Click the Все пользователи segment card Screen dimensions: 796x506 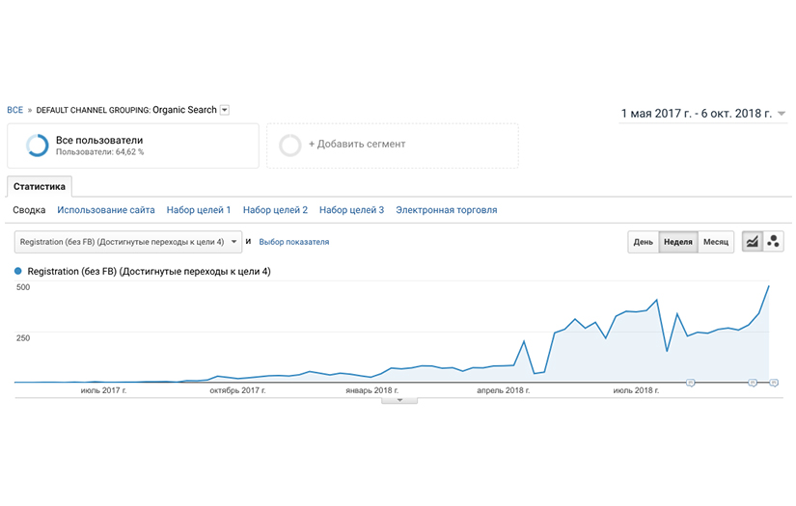[x=133, y=146]
